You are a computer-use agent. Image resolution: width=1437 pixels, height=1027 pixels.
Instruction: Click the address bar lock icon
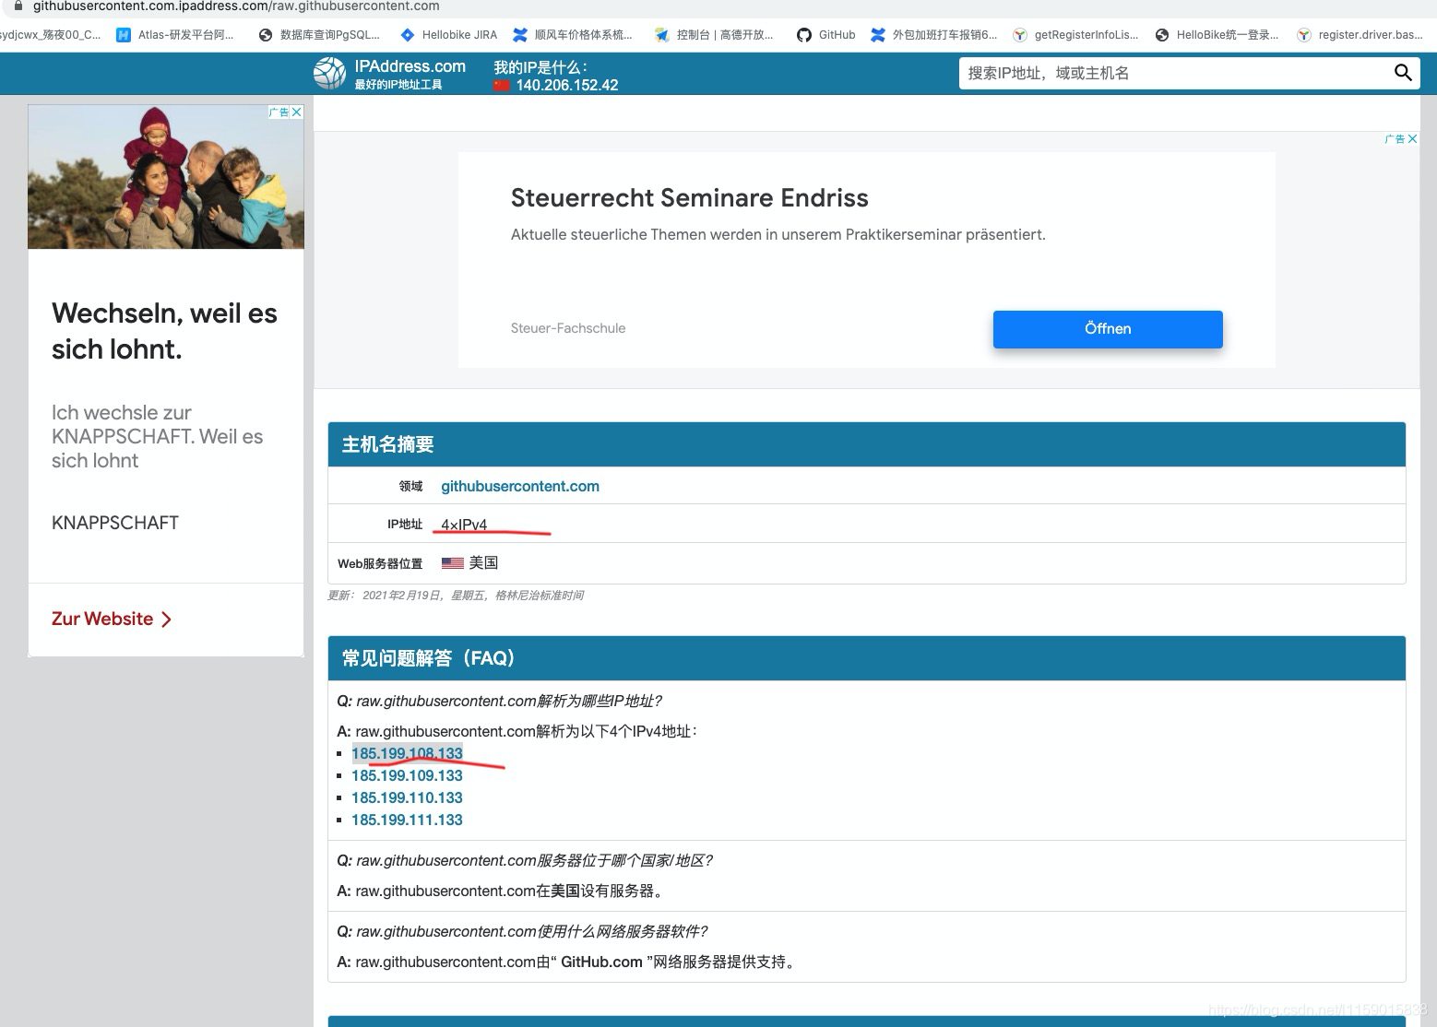coord(18,6)
